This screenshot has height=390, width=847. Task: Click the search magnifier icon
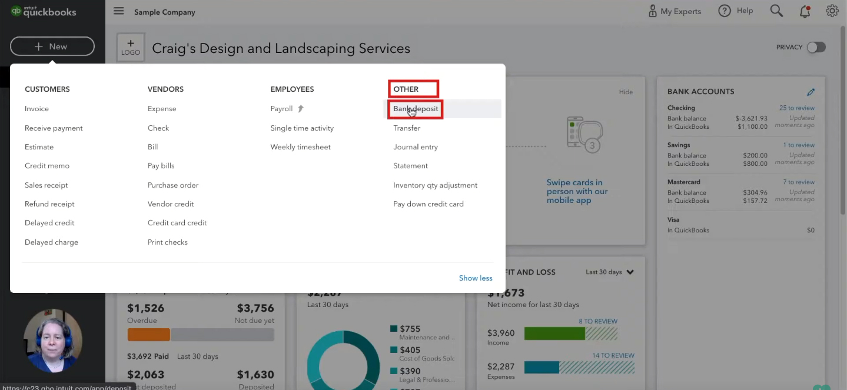pyautogui.click(x=776, y=11)
